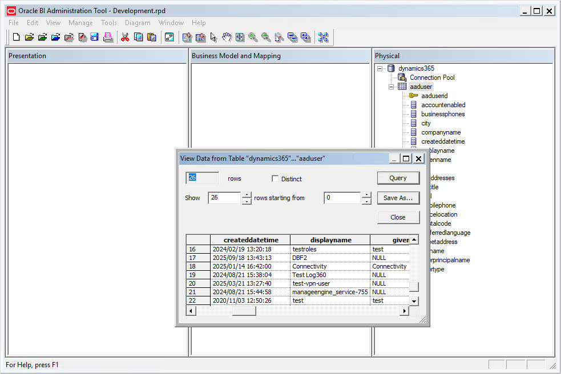Enable the Distinct checkbox
561x374 pixels.
[x=276, y=179]
